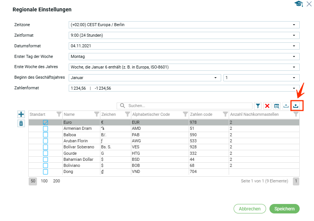Viewport: 314px width, 221px height.
Task: Click the Speichern button
Action: coord(284,209)
